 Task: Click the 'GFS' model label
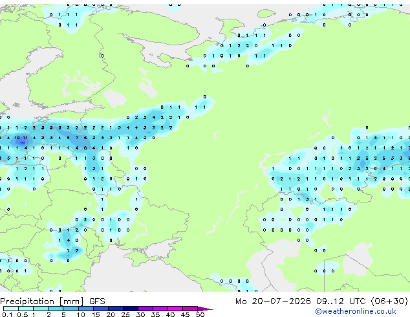[97, 301]
